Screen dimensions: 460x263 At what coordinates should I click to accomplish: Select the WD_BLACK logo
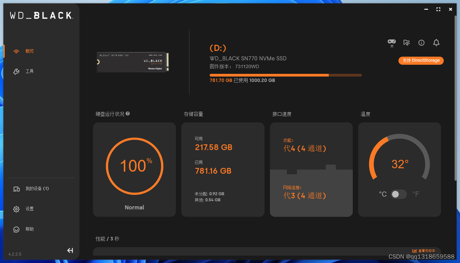41,15
